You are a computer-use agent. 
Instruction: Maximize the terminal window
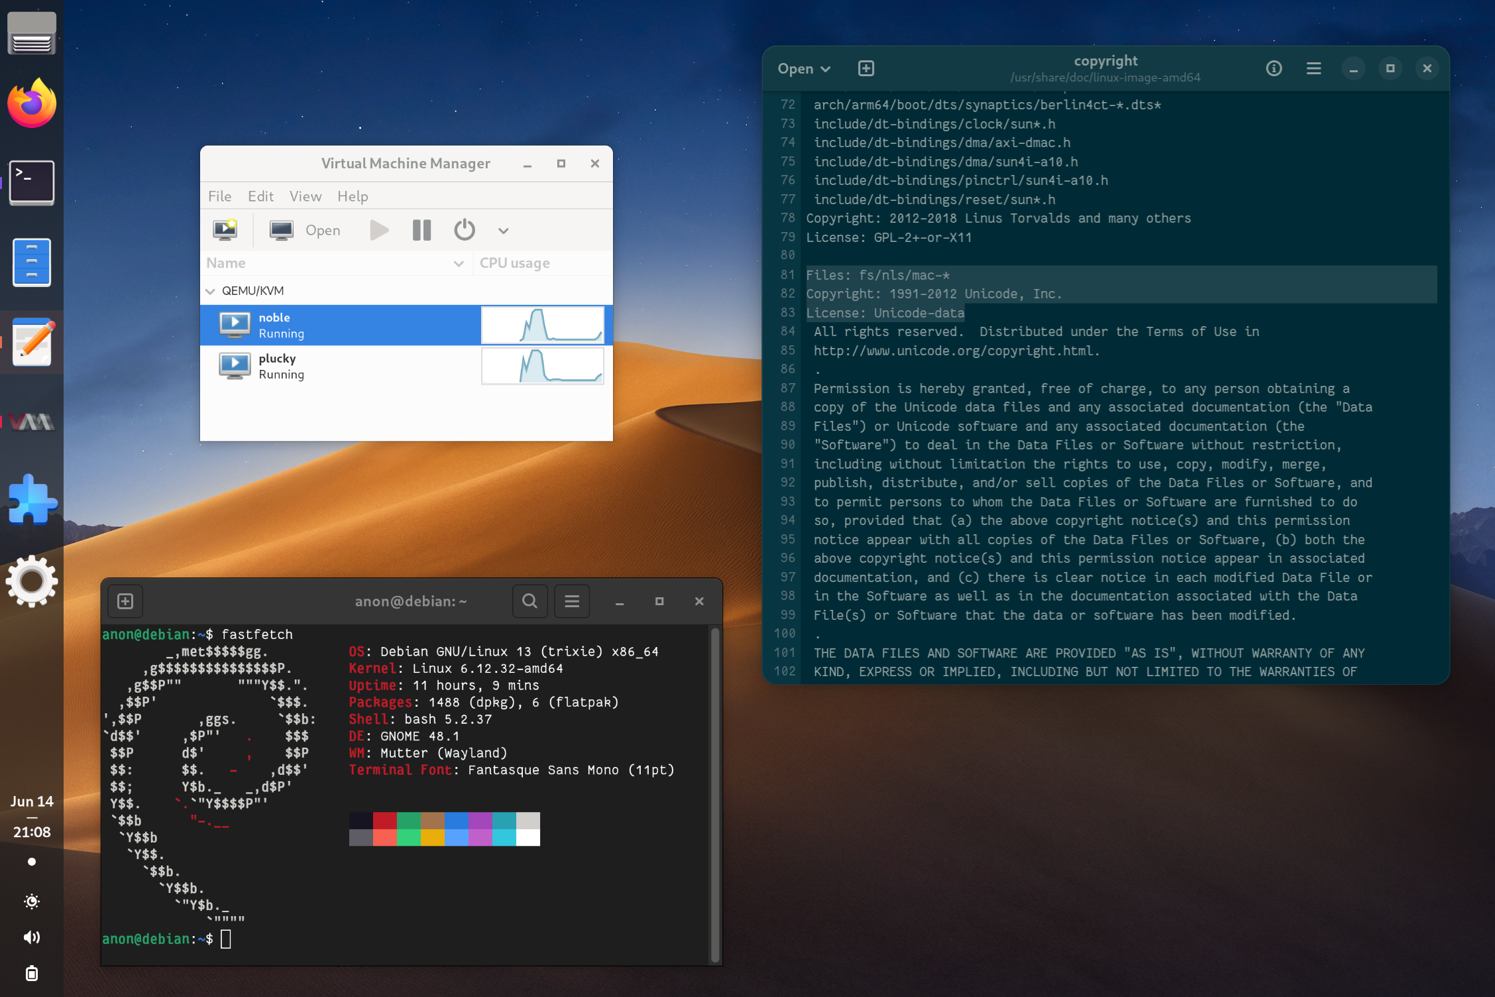click(659, 601)
